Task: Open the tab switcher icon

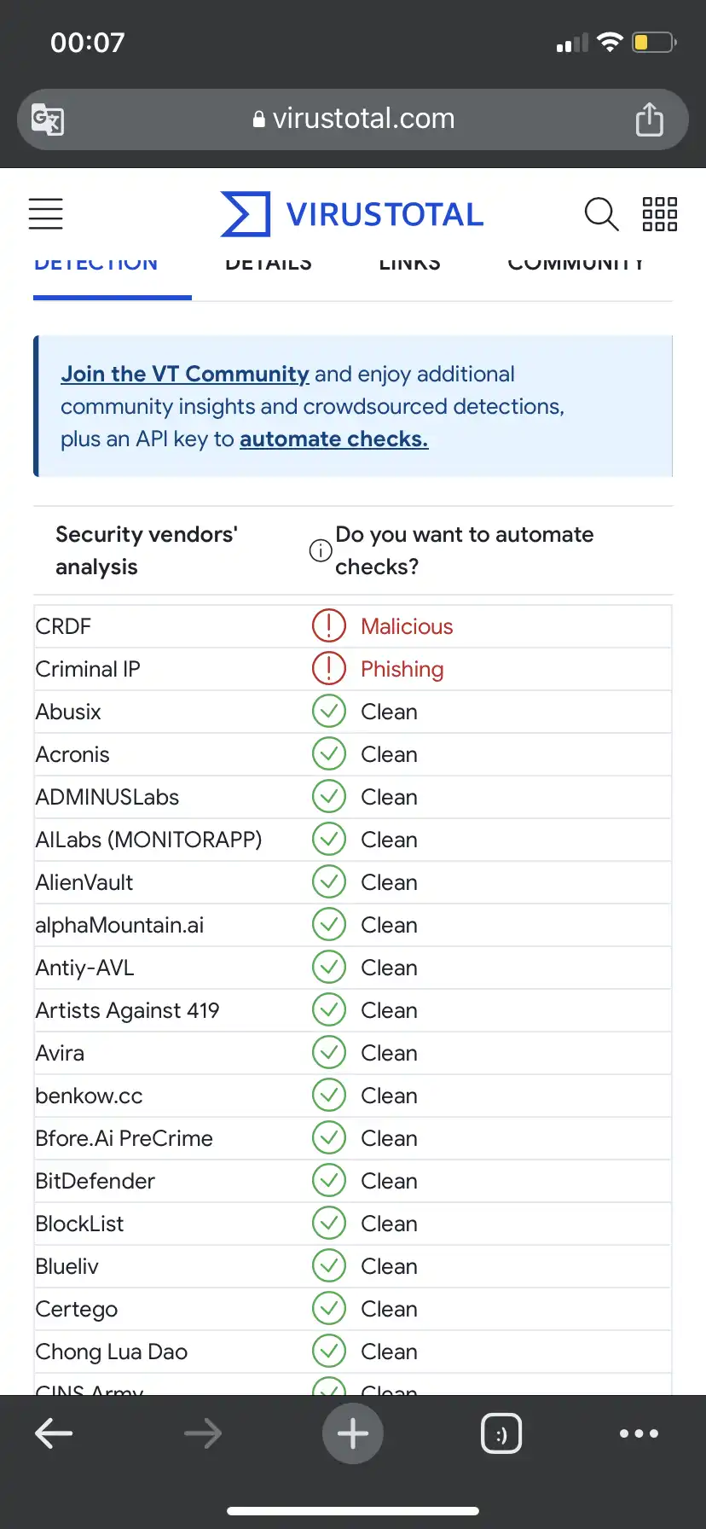Action: (501, 1433)
